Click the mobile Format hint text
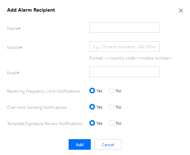The width and height of the screenshot is (190, 155). [x=131, y=58]
